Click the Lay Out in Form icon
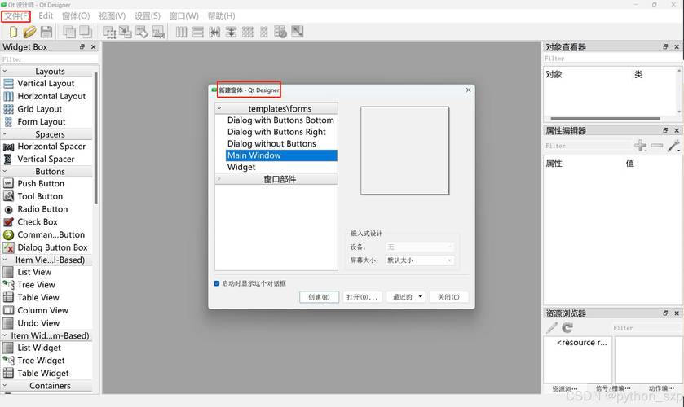 [x=264, y=32]
